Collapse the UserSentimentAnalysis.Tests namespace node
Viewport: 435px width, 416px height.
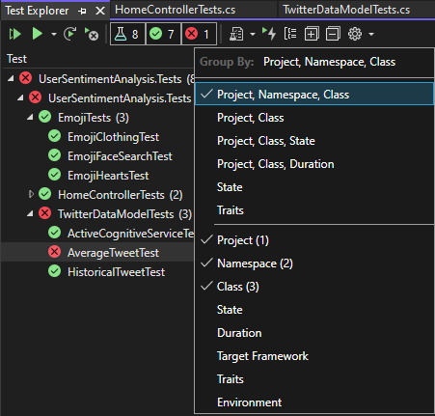pyautogui.click(x=20, y=97)
